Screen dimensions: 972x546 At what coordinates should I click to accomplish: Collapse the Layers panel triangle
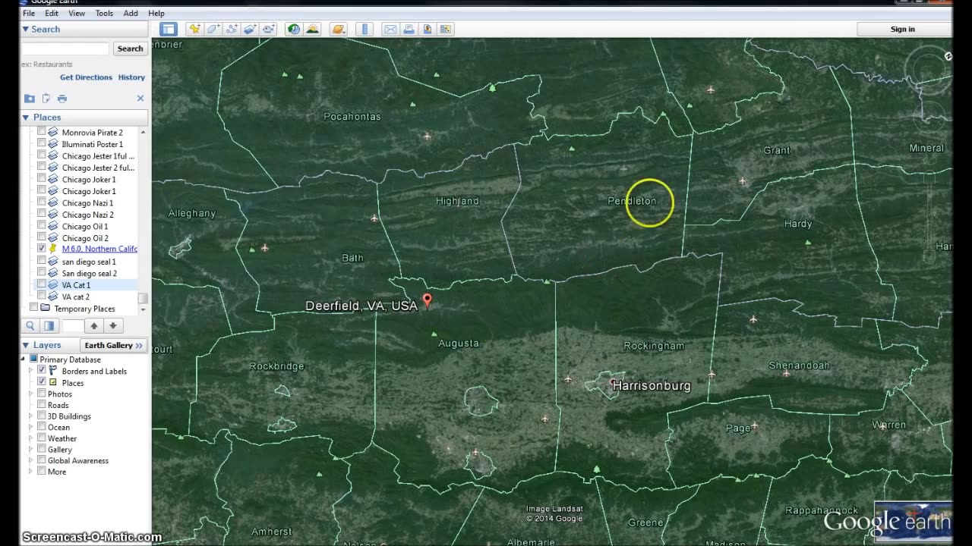click(26, 345)
